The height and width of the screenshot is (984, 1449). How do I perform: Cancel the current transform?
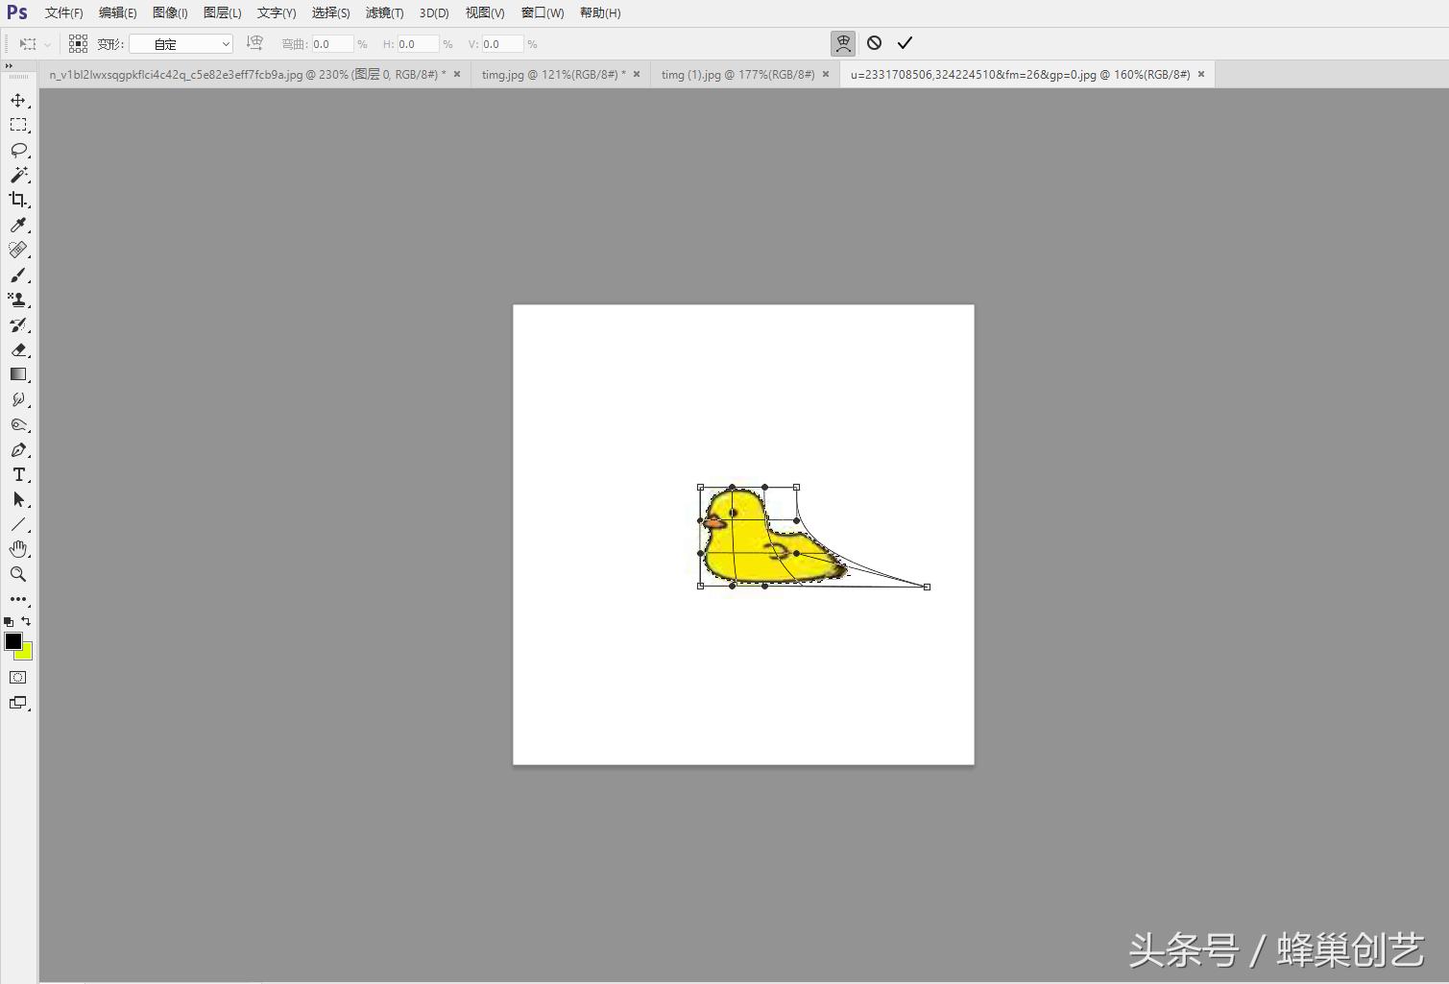(873, 43)
